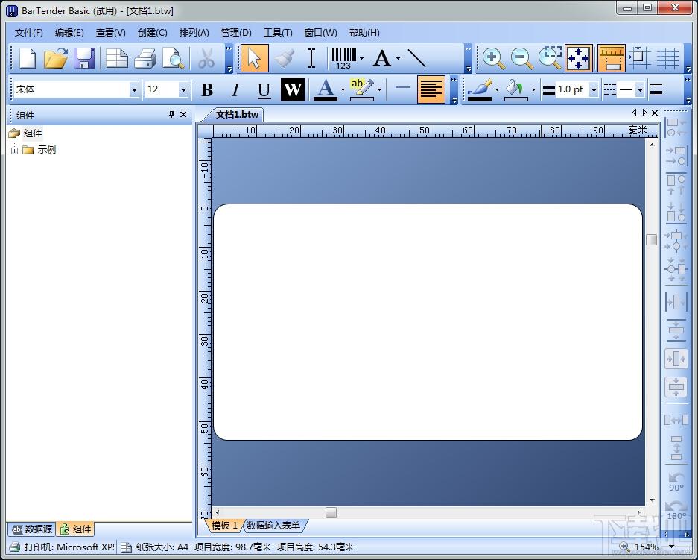Open the 文件(F) menu

coord(28,33)
